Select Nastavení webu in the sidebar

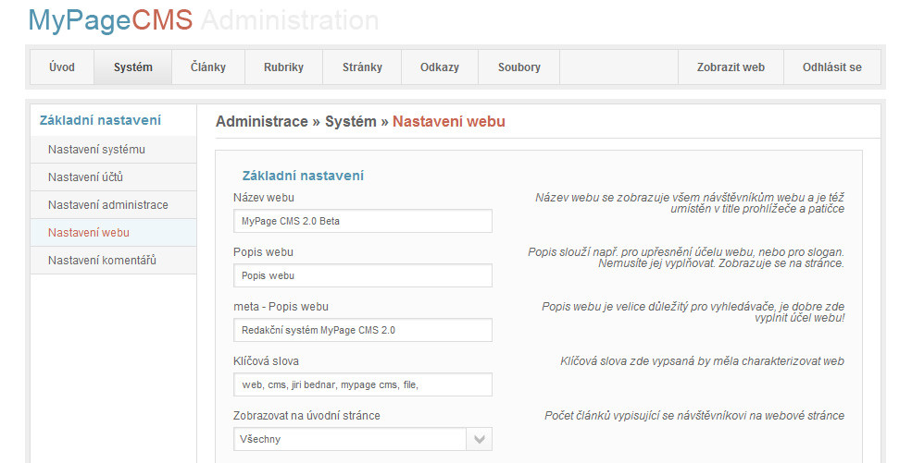click(113, 233)
